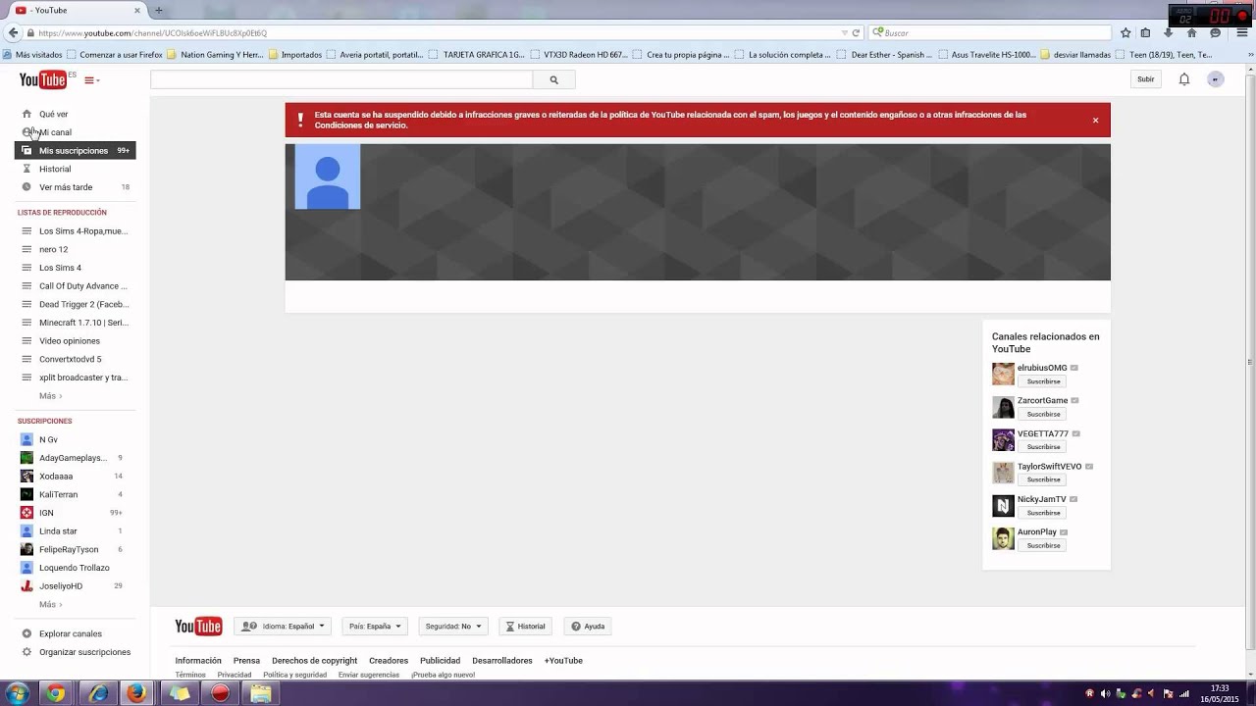Open the Idioma: Español dropdown
The height and width of the screenshot is (706, 1256).
click(x=283, y=627)
